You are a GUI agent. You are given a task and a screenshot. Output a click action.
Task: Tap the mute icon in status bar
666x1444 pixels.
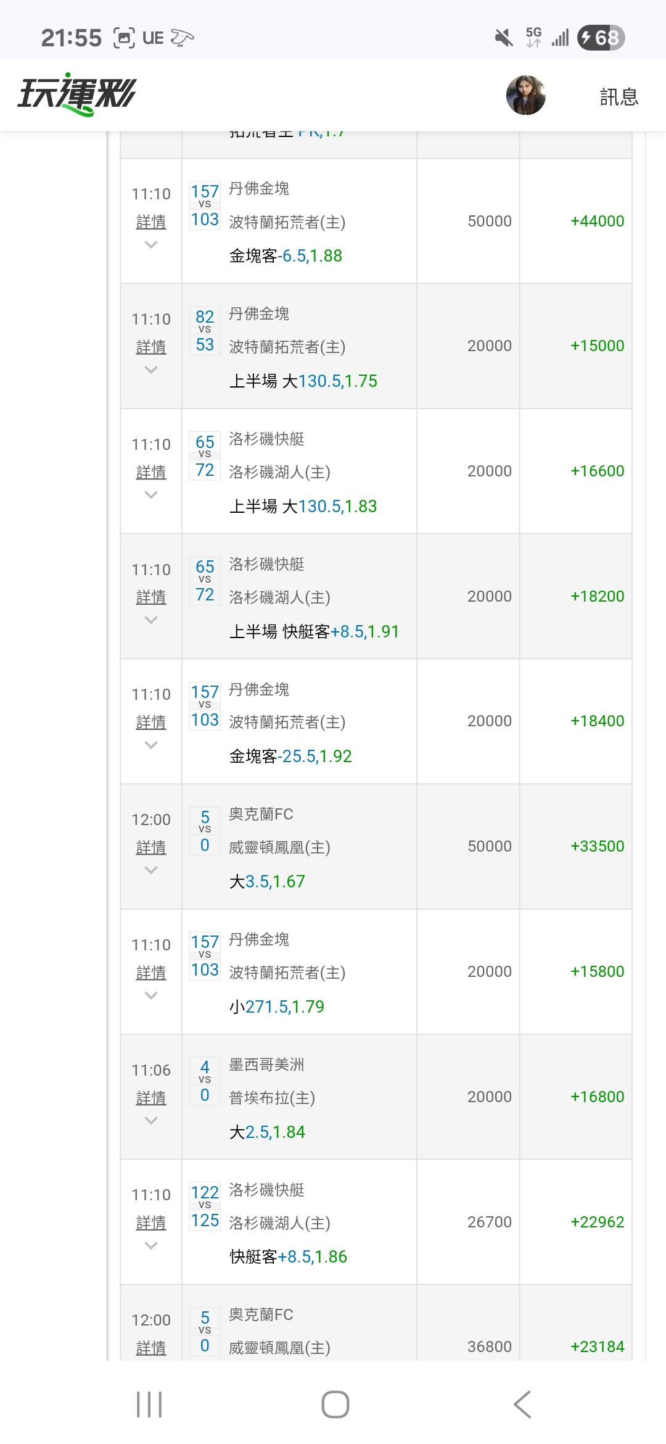pyautogui.click(x=504, y=38)
